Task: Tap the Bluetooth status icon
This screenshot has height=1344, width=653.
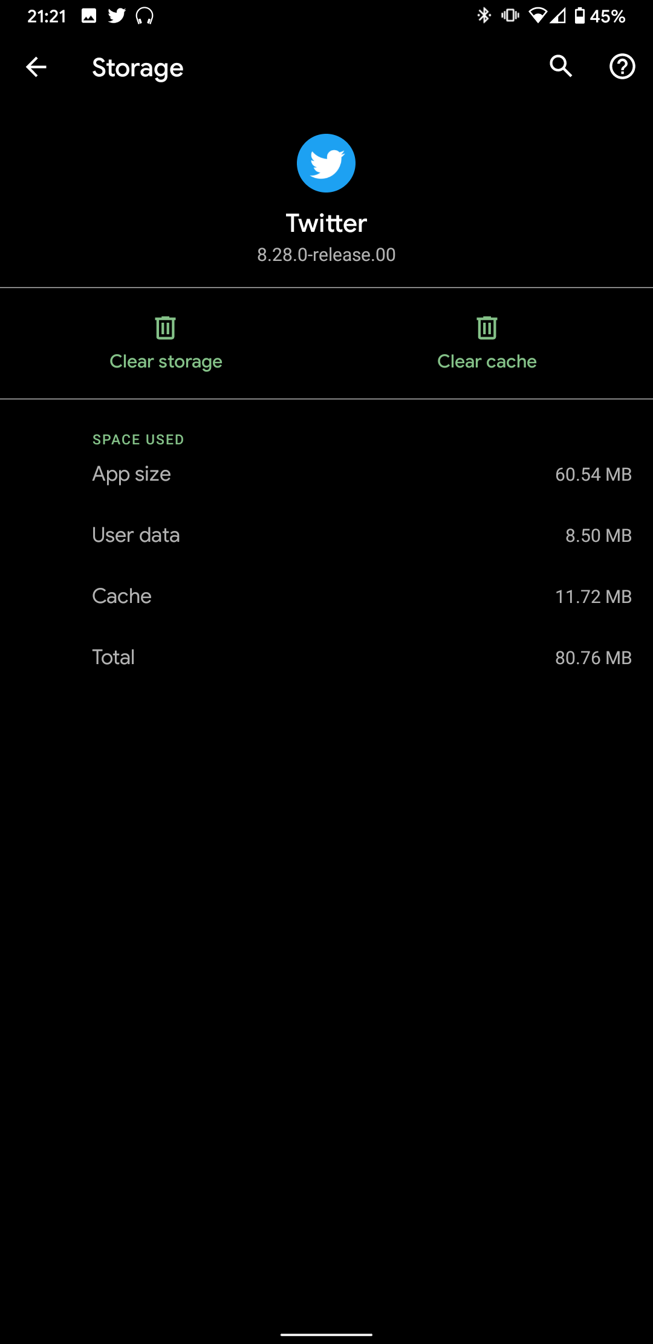Action: point(484,16)
